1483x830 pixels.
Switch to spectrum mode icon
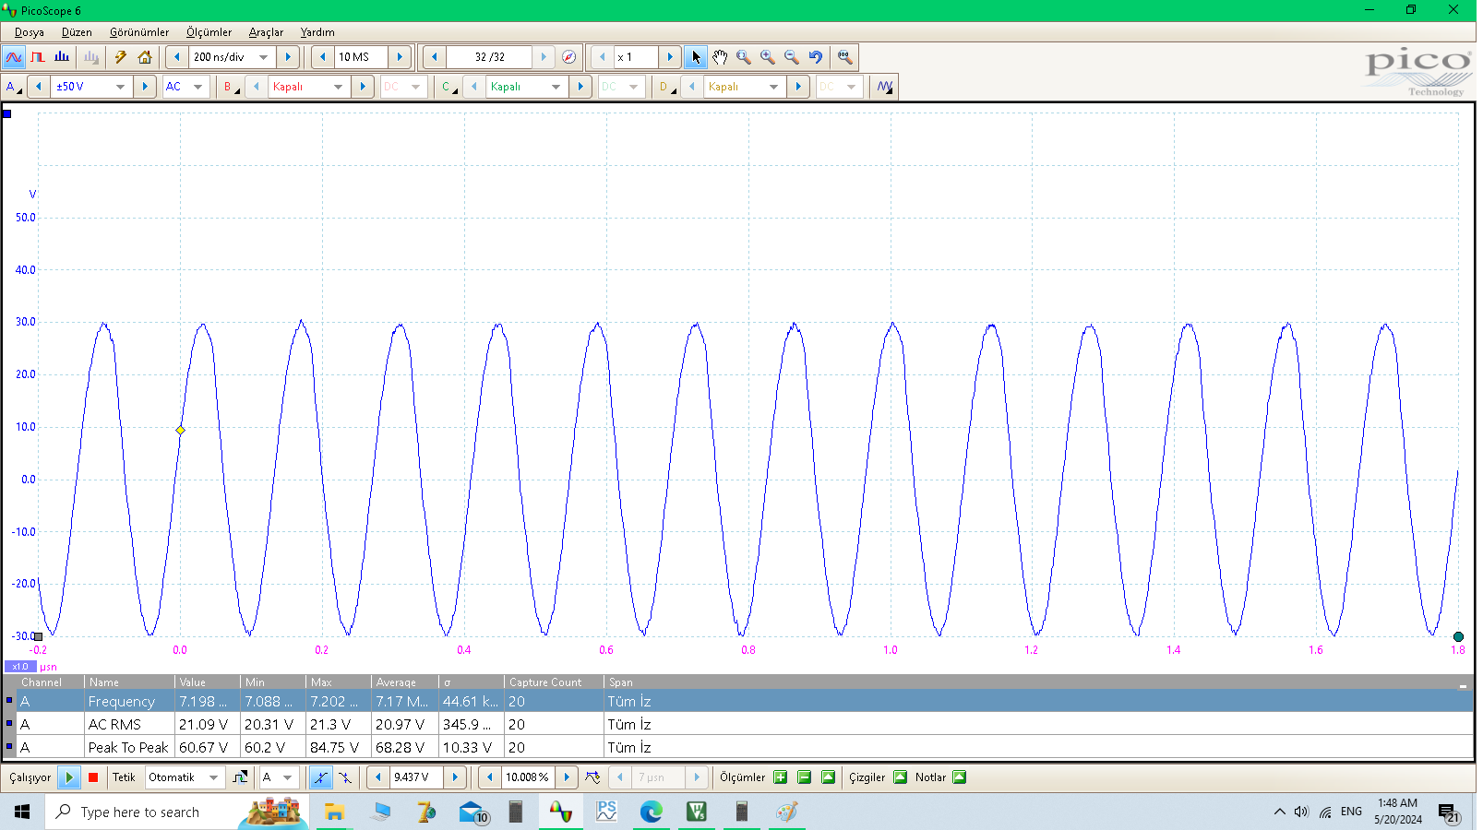tap(62, 57)
